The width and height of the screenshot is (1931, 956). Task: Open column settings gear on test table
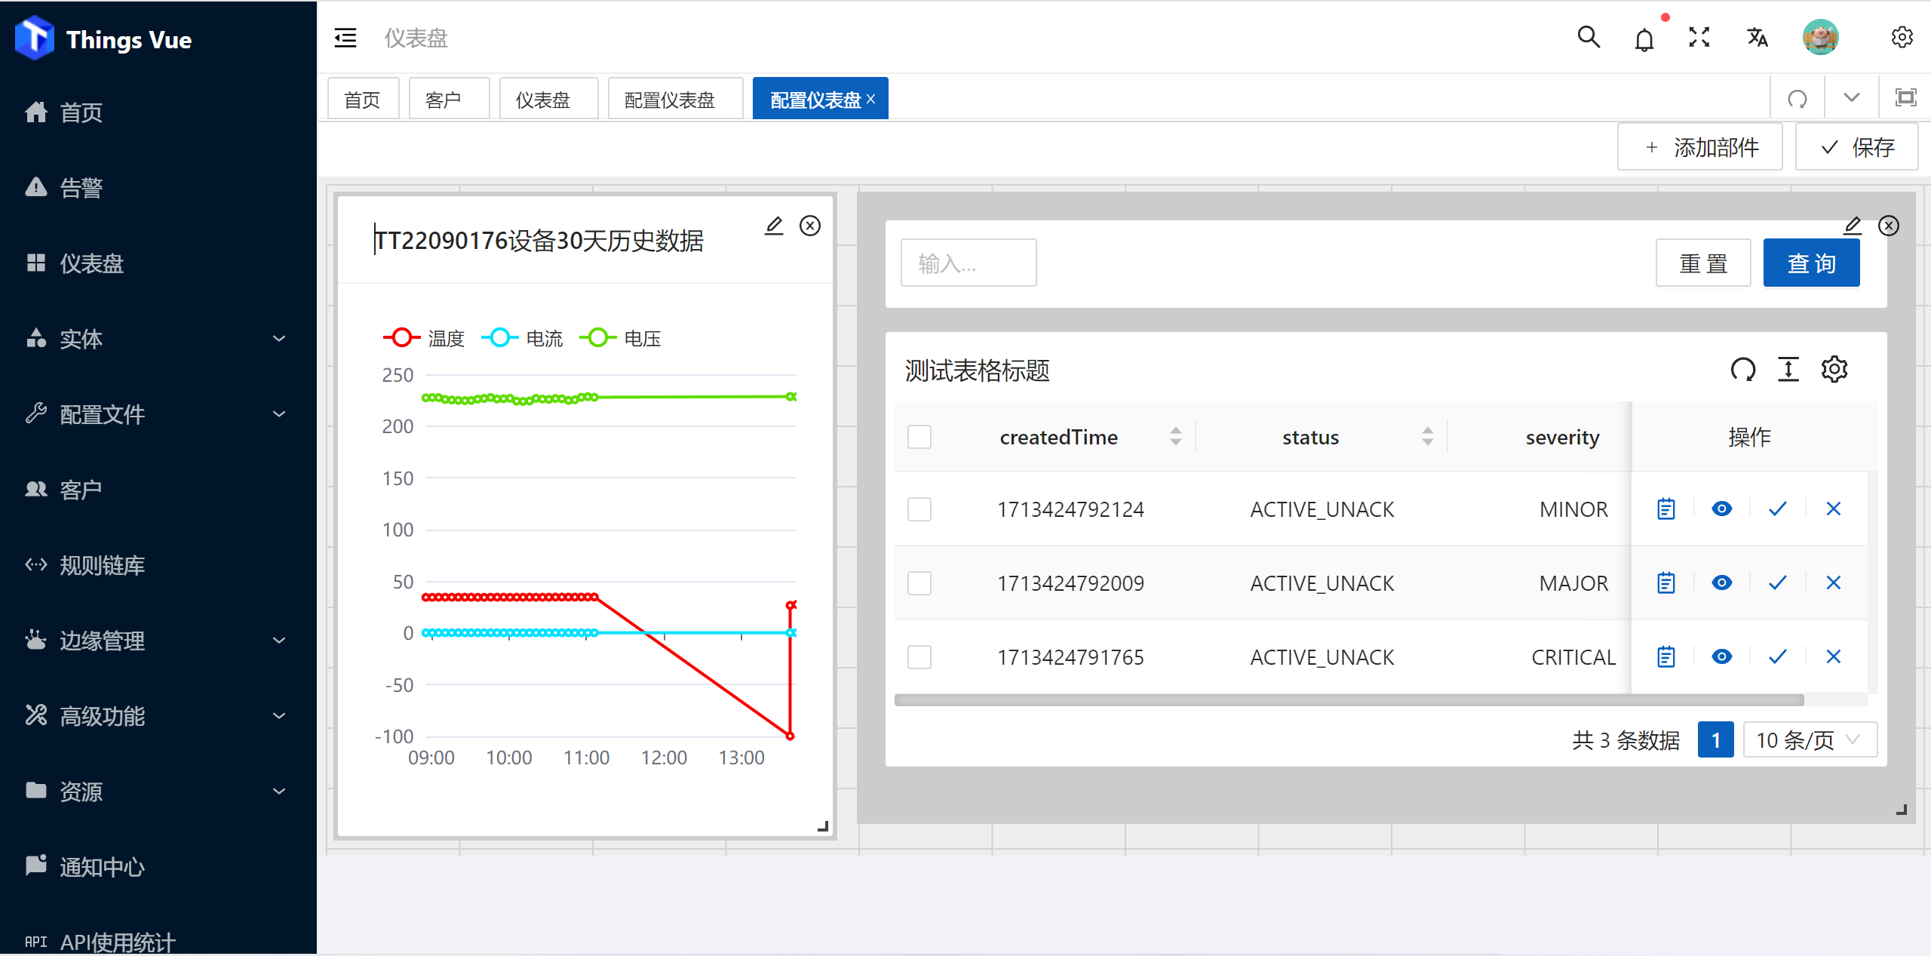click(1835, 370)
